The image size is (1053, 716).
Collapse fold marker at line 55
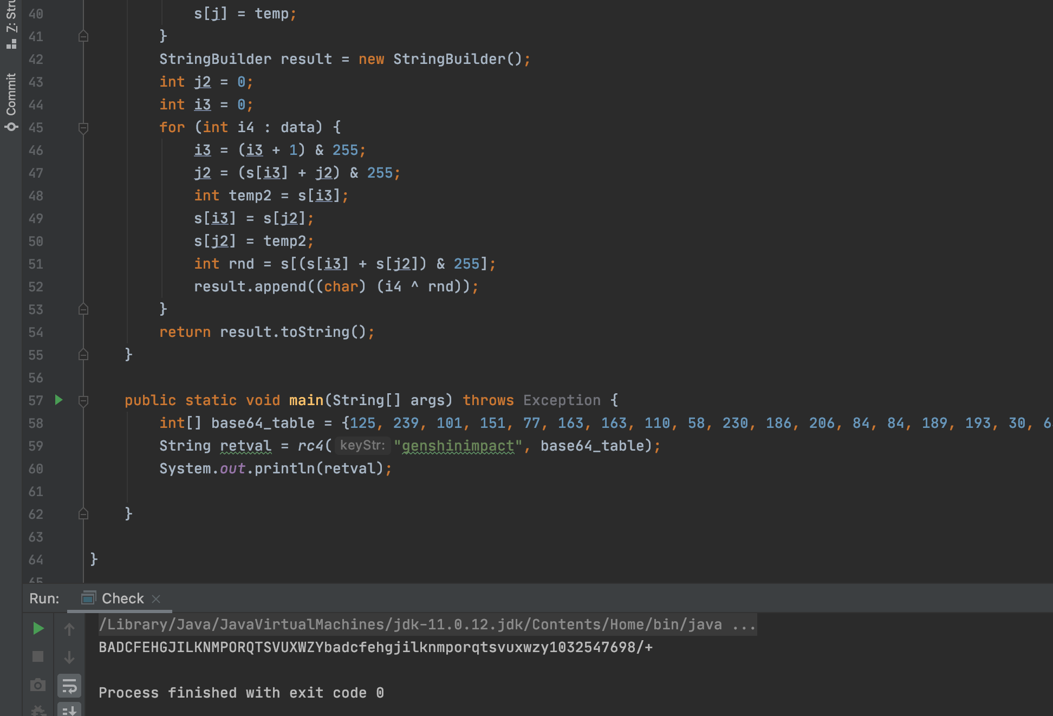83,355
